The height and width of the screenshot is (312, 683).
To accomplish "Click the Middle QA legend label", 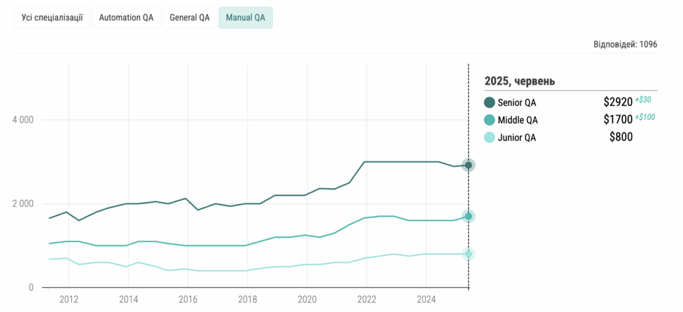I will tap(518, 121).
